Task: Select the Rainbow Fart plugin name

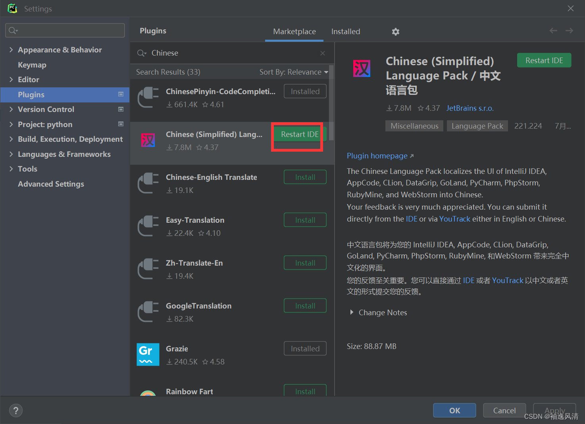Action: (x=189, y=391)
